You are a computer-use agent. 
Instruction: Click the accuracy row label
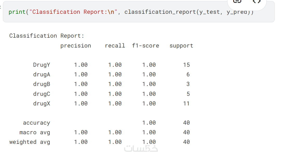point(36,123)
